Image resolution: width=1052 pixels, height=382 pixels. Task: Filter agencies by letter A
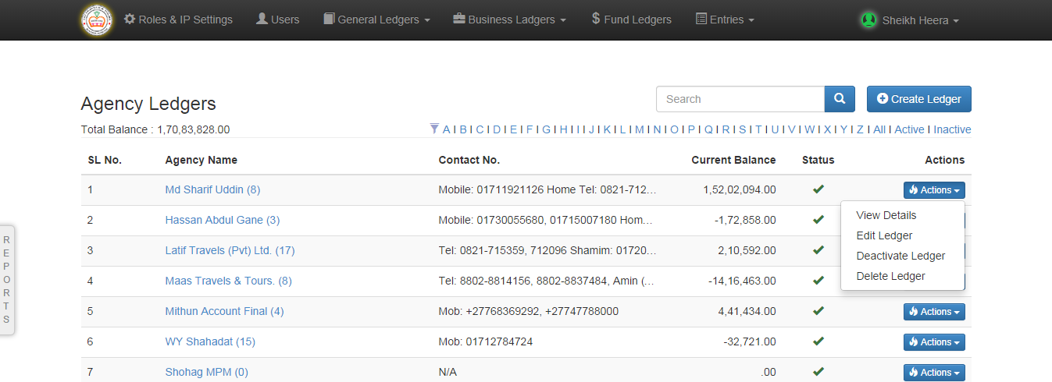pos(447,129)
